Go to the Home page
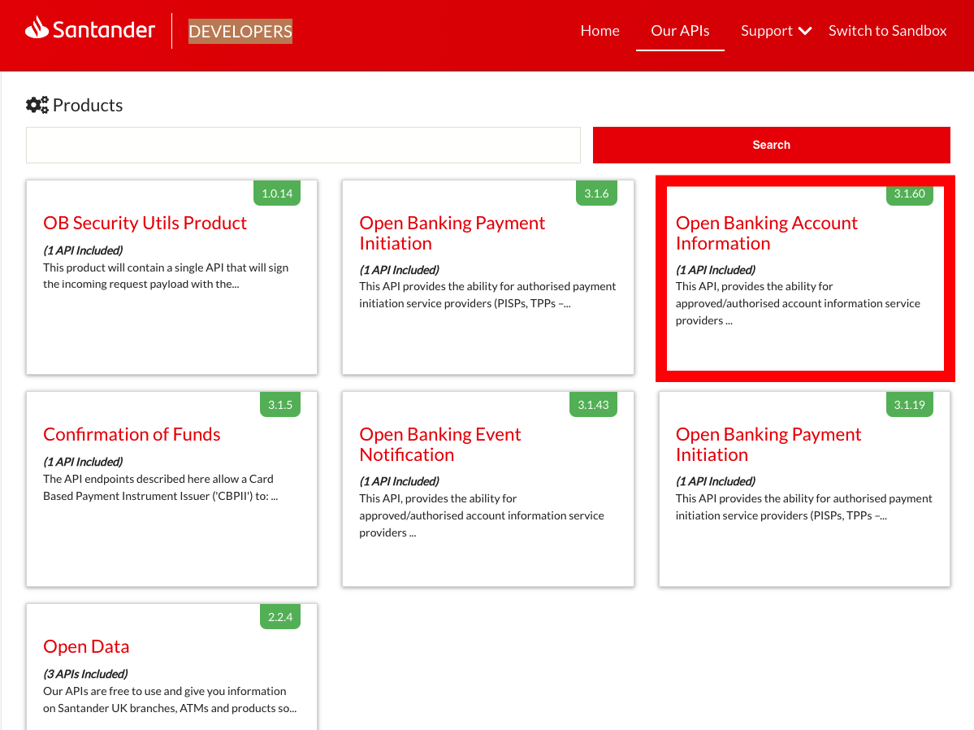Viewport: 974px width, 730px height. [x=600, y=30]
